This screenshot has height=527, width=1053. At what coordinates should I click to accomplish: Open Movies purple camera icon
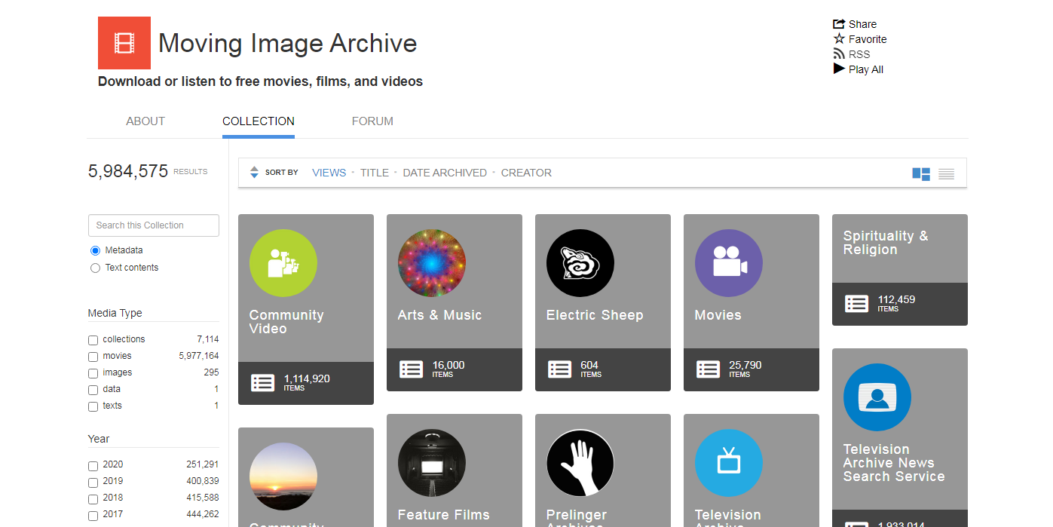pos(729,263)
